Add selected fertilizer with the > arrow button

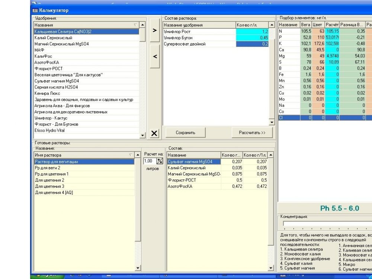click(155, 31)
